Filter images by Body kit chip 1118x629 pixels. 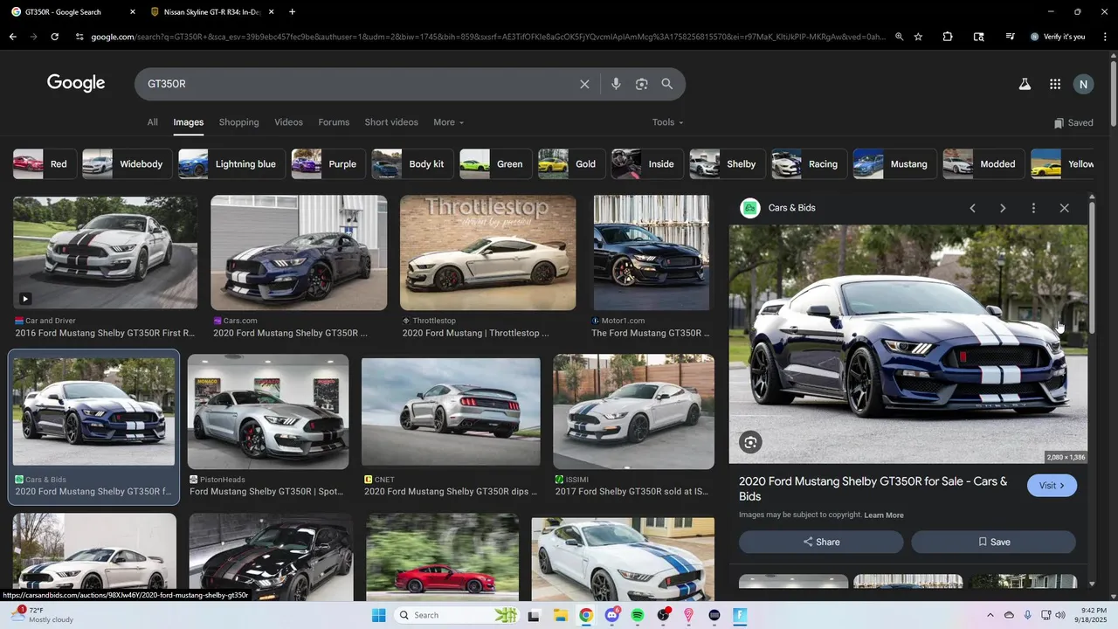[412, 164]
